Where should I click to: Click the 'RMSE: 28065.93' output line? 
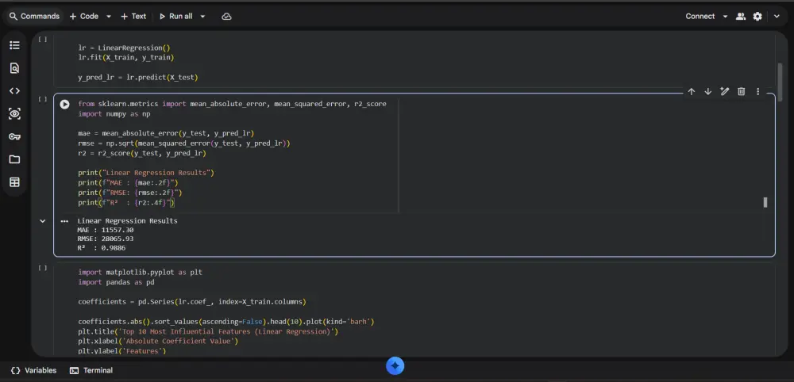[x=106, y=239]
